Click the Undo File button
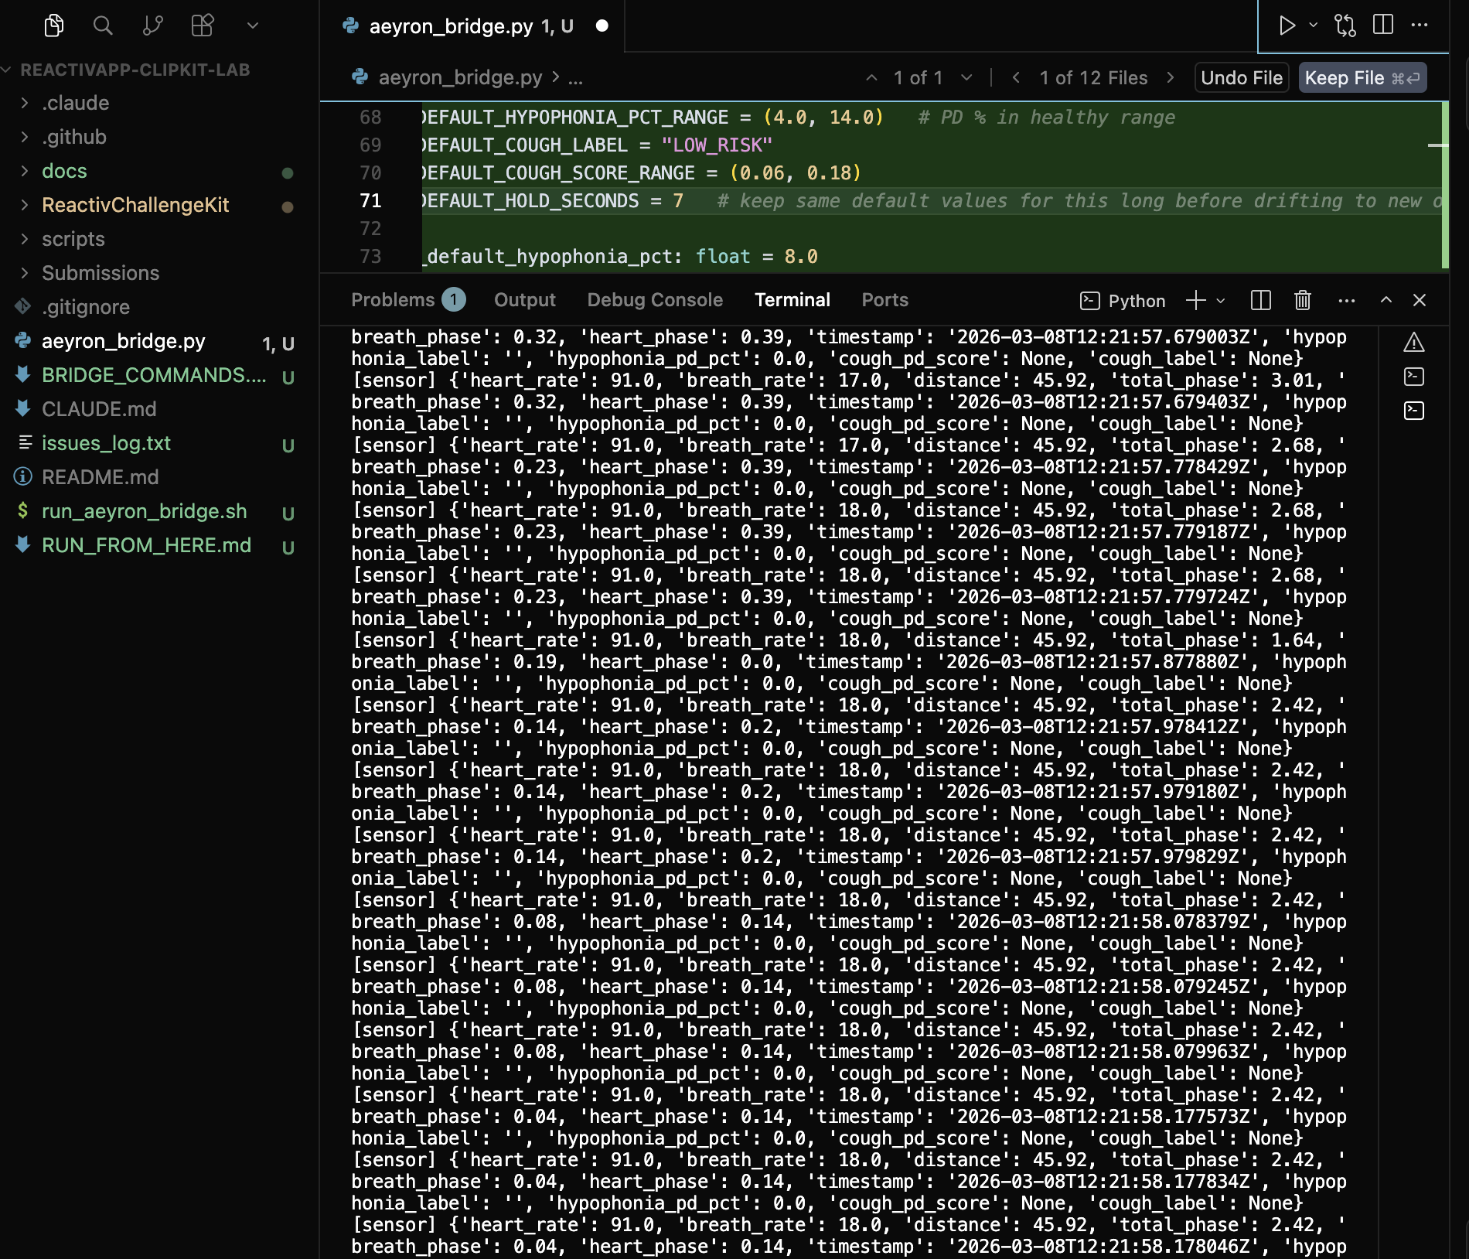Viewport: 1469px width, 1259px height. [x=1242, y=77]
